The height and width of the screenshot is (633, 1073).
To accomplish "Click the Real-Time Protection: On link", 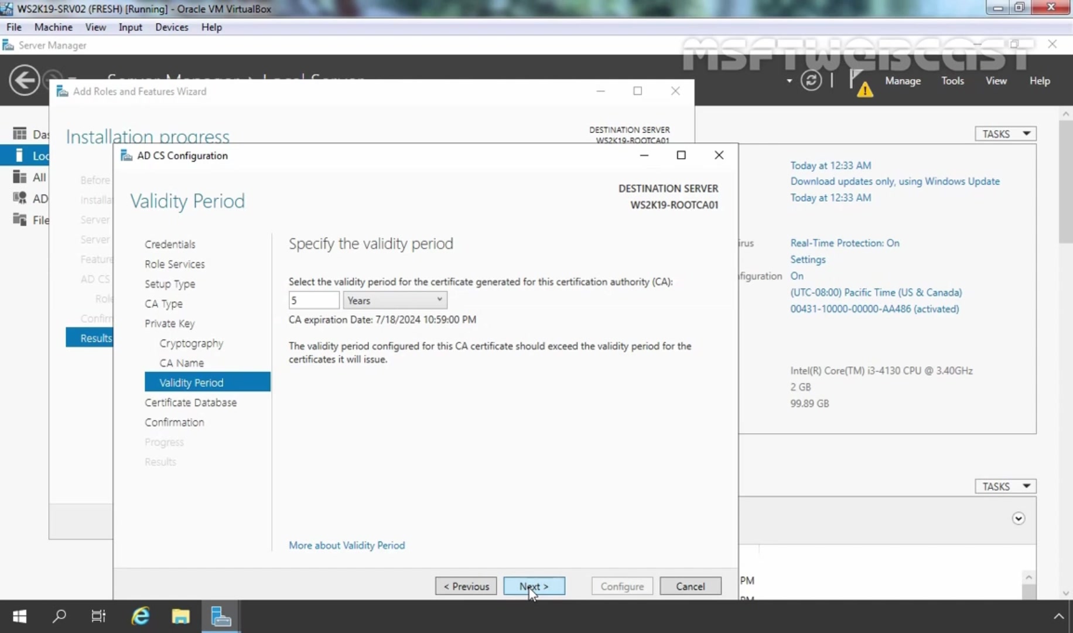I will point(845,243).
